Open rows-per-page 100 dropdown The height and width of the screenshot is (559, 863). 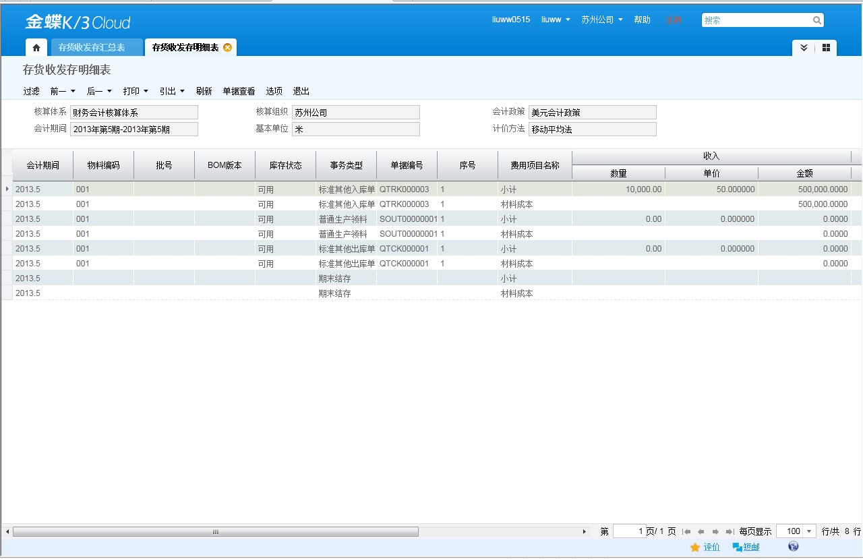point(810,531)
